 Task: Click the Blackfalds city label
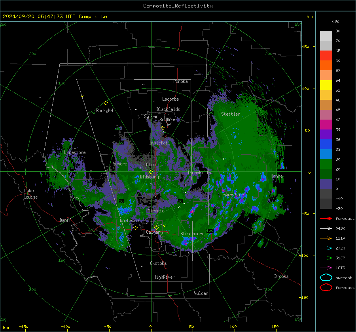168,109
